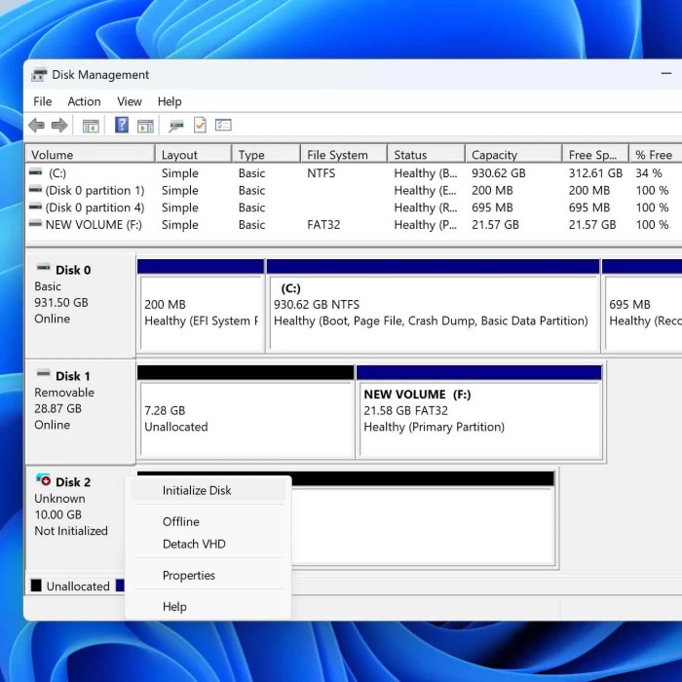
Task: Click the Disk 2 not-initialized warning icon
Action: [43, 479]
